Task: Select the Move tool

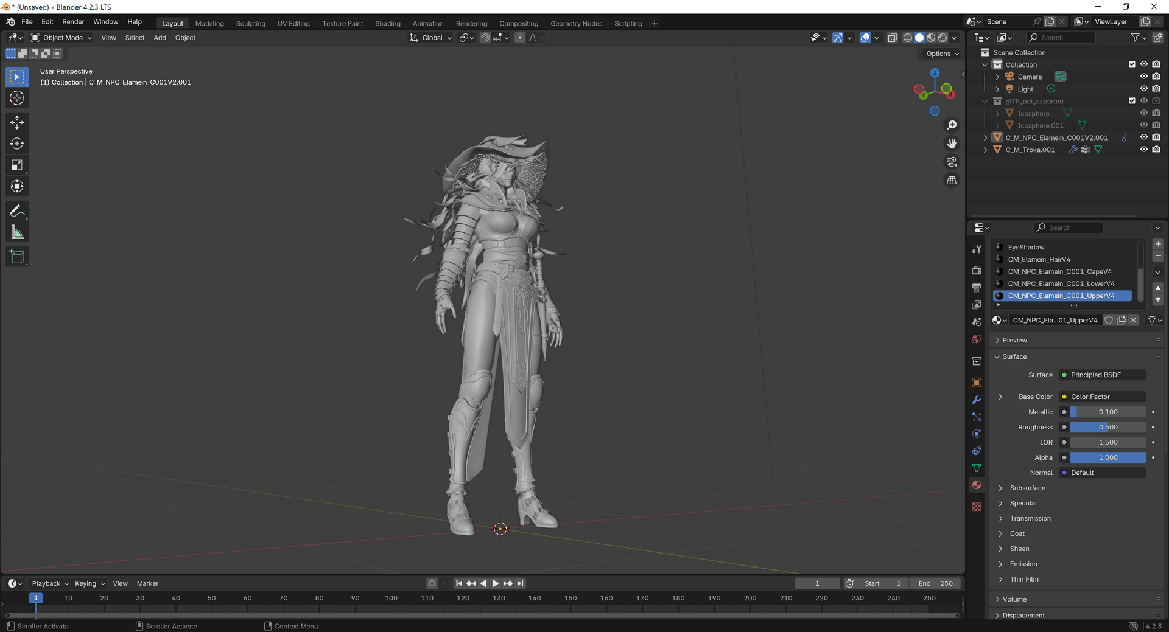Action: 17,122
